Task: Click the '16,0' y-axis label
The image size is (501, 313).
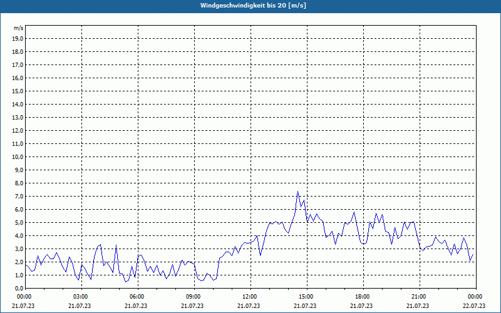Action: [x=18, y=78]
